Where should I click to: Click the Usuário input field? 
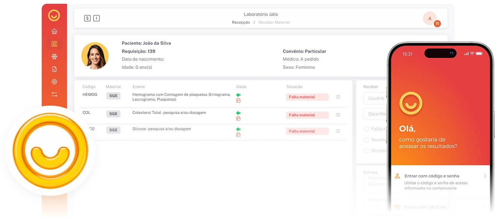pos(376,98)
